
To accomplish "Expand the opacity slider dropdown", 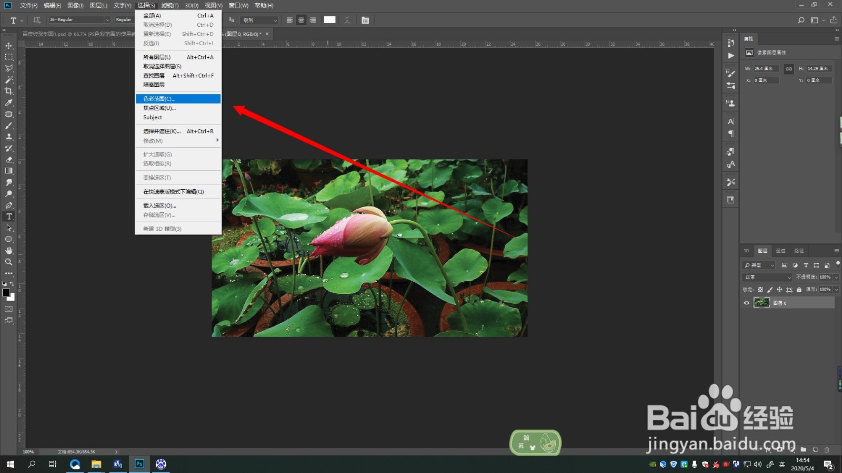I will 836,277.
